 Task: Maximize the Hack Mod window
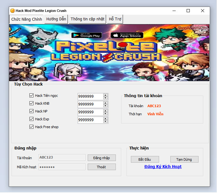[188, 11]
